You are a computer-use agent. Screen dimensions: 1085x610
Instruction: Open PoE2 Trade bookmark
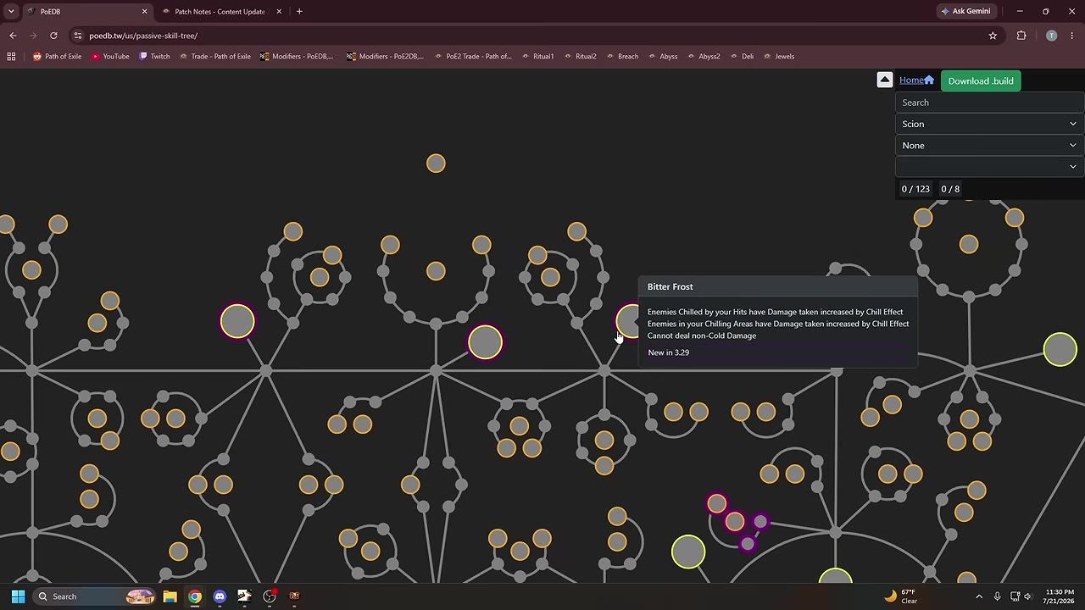point(472,57)
